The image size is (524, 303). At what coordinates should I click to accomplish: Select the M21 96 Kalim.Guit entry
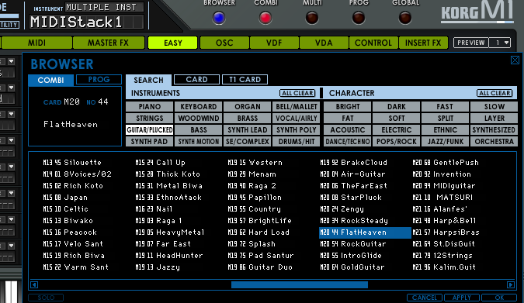point(444,267)
